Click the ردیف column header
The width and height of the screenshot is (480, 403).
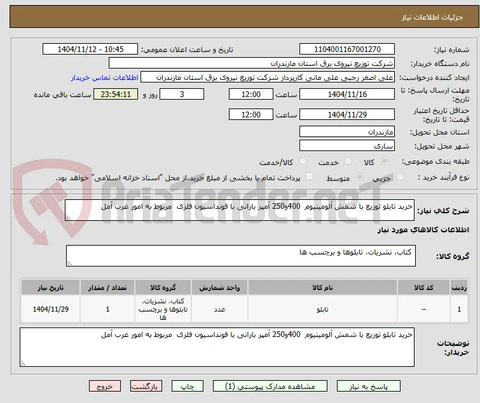pos(459,287)
